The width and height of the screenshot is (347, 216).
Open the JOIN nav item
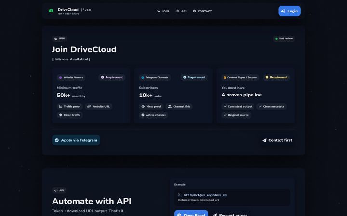163,11
